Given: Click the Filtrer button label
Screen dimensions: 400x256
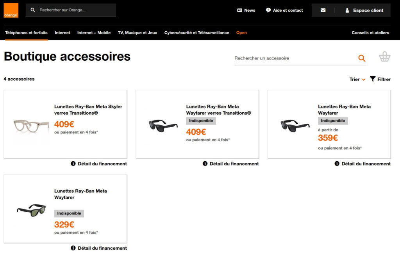Looking at the screenshot, I should tap(384, 79).
